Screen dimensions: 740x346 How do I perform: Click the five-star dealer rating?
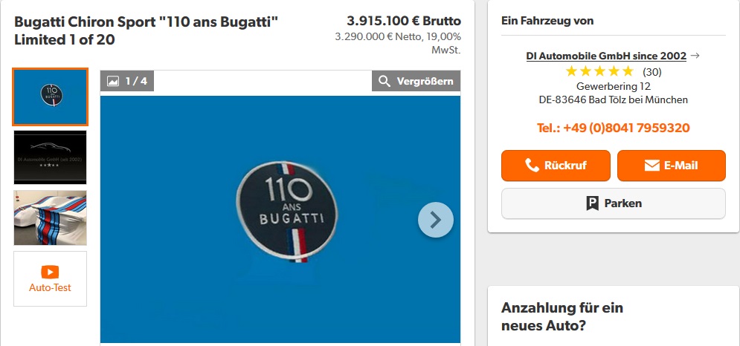click(599, 72)
